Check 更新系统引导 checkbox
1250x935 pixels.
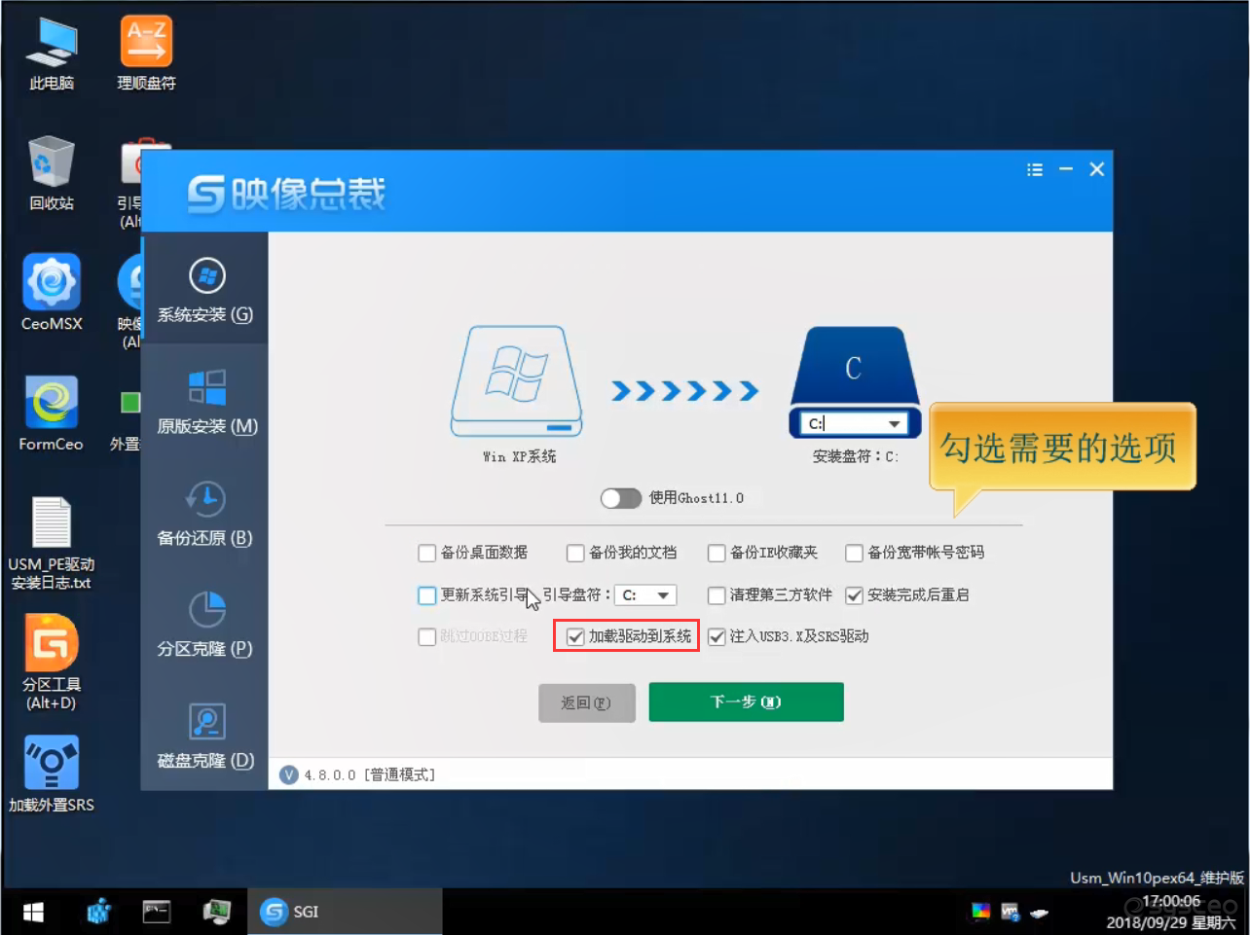[x=426, y=595]
